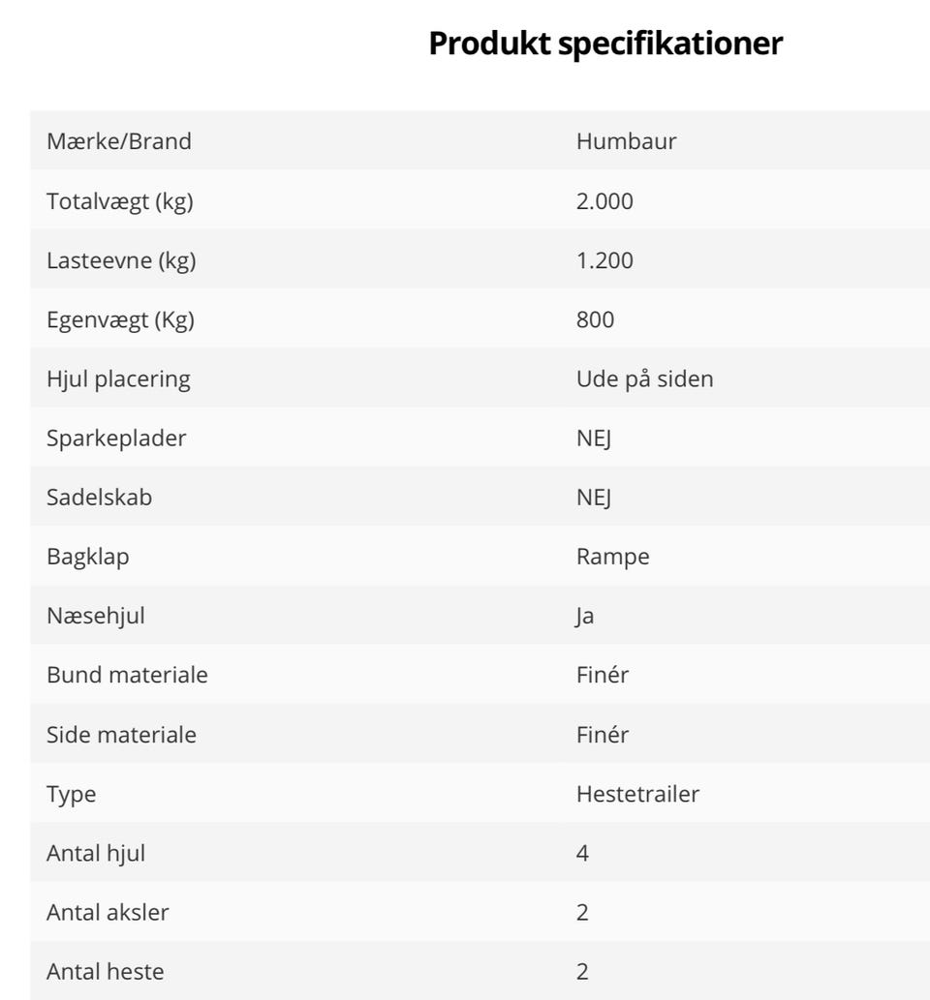Click the Egenvægt (Kg) label
Image resolution: width=930 pixels, height=1000 pixels.
coord(120,319)
